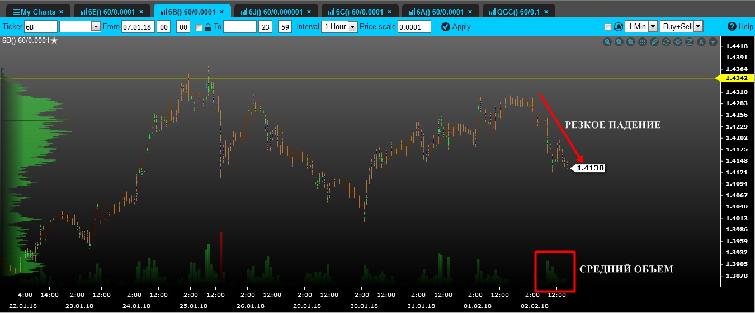This screenshot has height=313, width=755.
Task: Click the round X icon on chart toolbar
Action: (701, 42)
